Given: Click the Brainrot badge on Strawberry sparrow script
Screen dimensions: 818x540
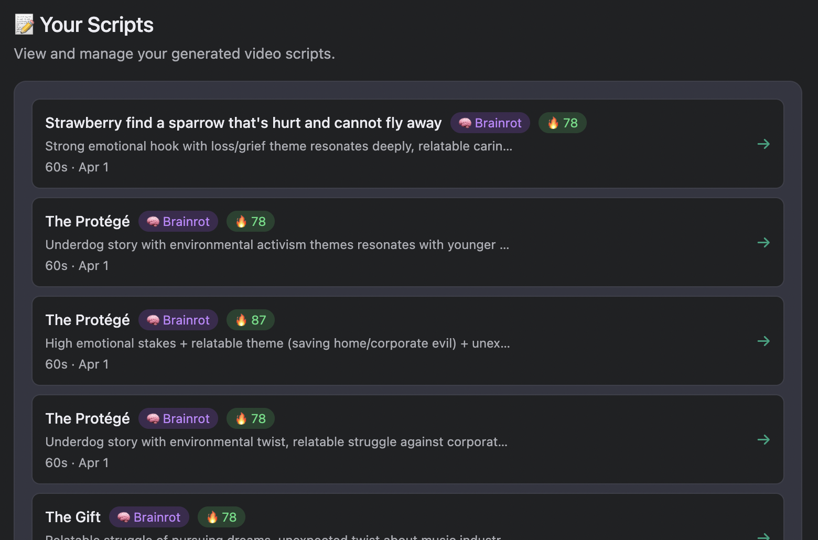Looking at the screenshot, I should pos(490,123).
